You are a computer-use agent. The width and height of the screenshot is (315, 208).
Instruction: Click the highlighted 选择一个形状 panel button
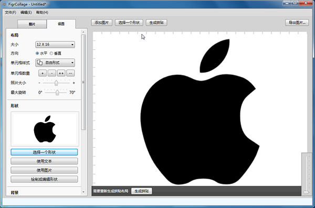(x=44, y=152)
